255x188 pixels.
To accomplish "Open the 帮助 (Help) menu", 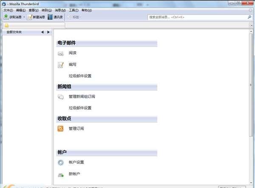I will (86, 10).
